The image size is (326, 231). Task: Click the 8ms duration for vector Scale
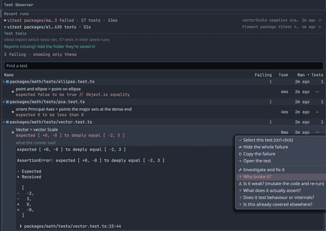click(x=284, y=132)
